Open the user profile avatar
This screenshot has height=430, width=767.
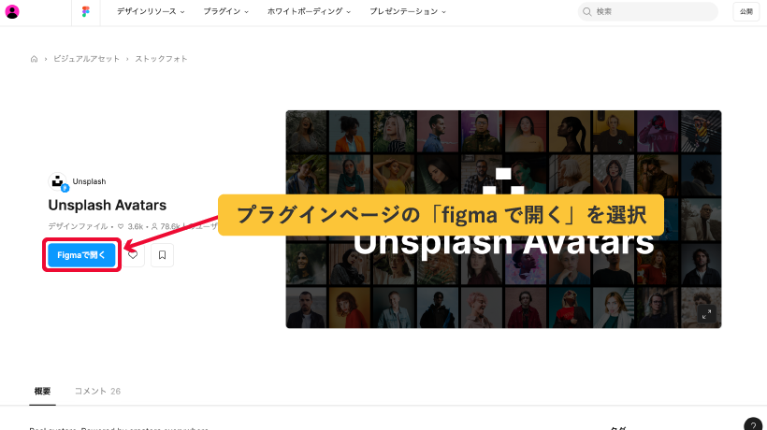(x=12, y=12)
